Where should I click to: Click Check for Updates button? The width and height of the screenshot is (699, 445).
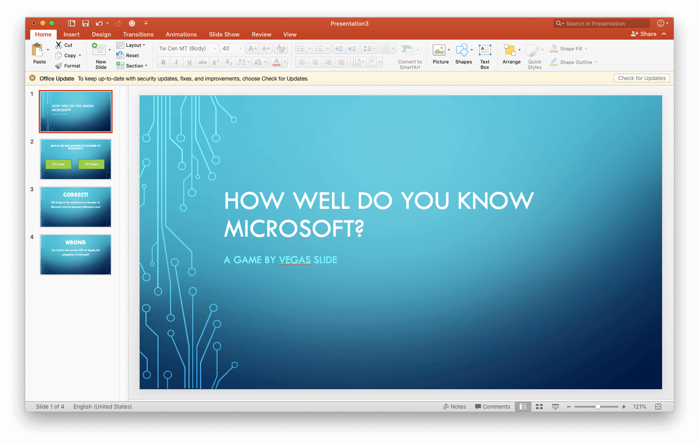[x=642, y=78]
